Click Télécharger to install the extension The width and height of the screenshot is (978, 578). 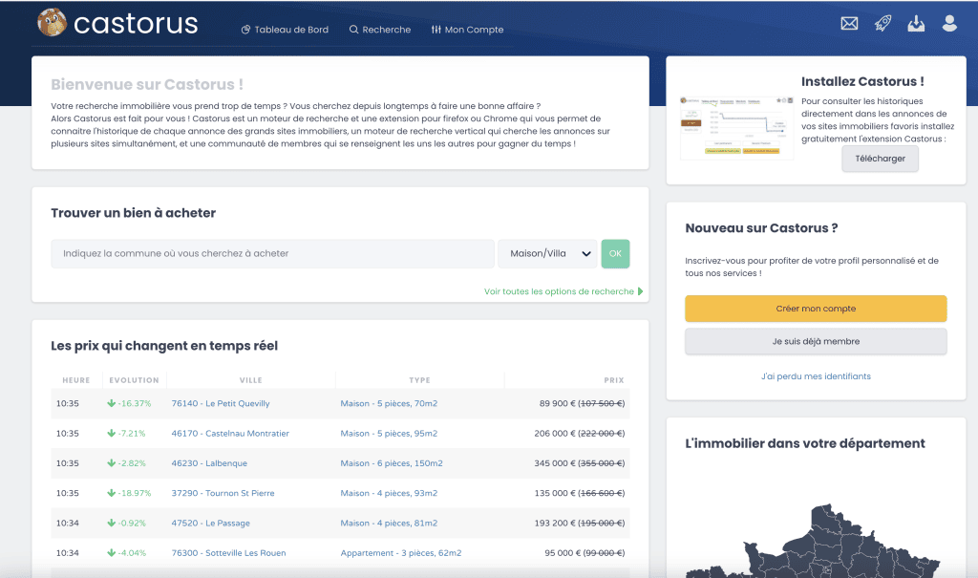(879, 159)
